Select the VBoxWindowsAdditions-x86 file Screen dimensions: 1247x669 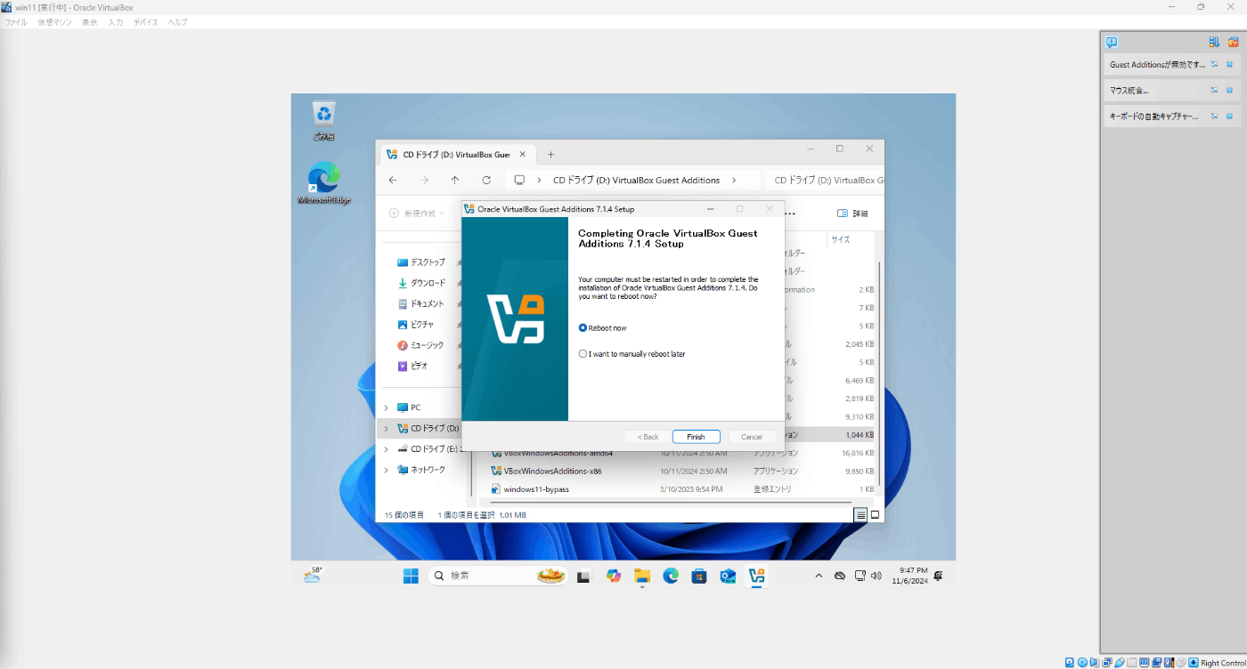click(545, 471)
